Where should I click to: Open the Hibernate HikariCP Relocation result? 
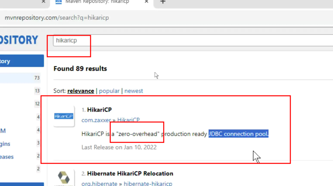tap(130, 174)
